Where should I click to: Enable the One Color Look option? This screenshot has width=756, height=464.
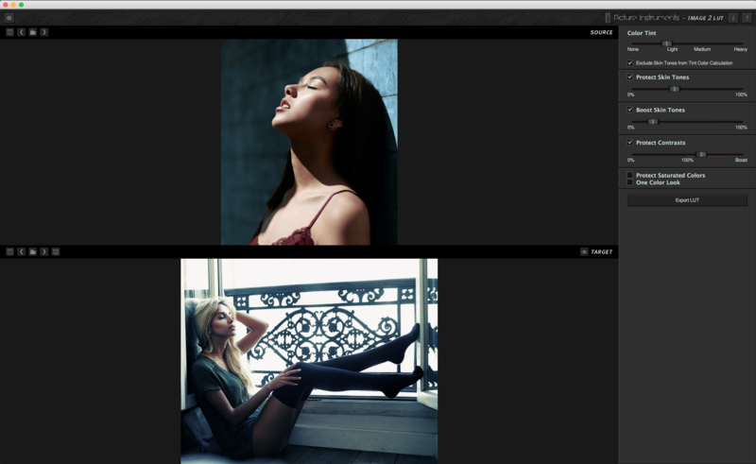click(629, 182)
